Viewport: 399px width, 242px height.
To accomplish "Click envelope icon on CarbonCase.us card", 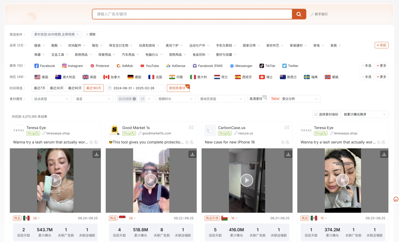I will pos(287,127).
